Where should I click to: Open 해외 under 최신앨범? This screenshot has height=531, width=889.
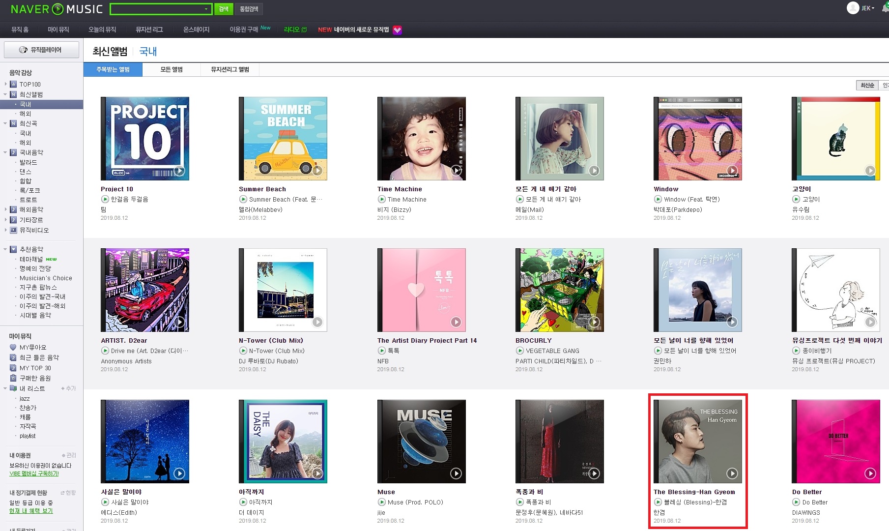tap(25, 114)
